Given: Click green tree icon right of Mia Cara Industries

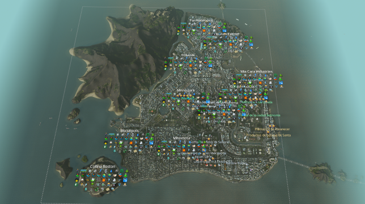Looking at the screenshot, I should [x=281, y=75].
